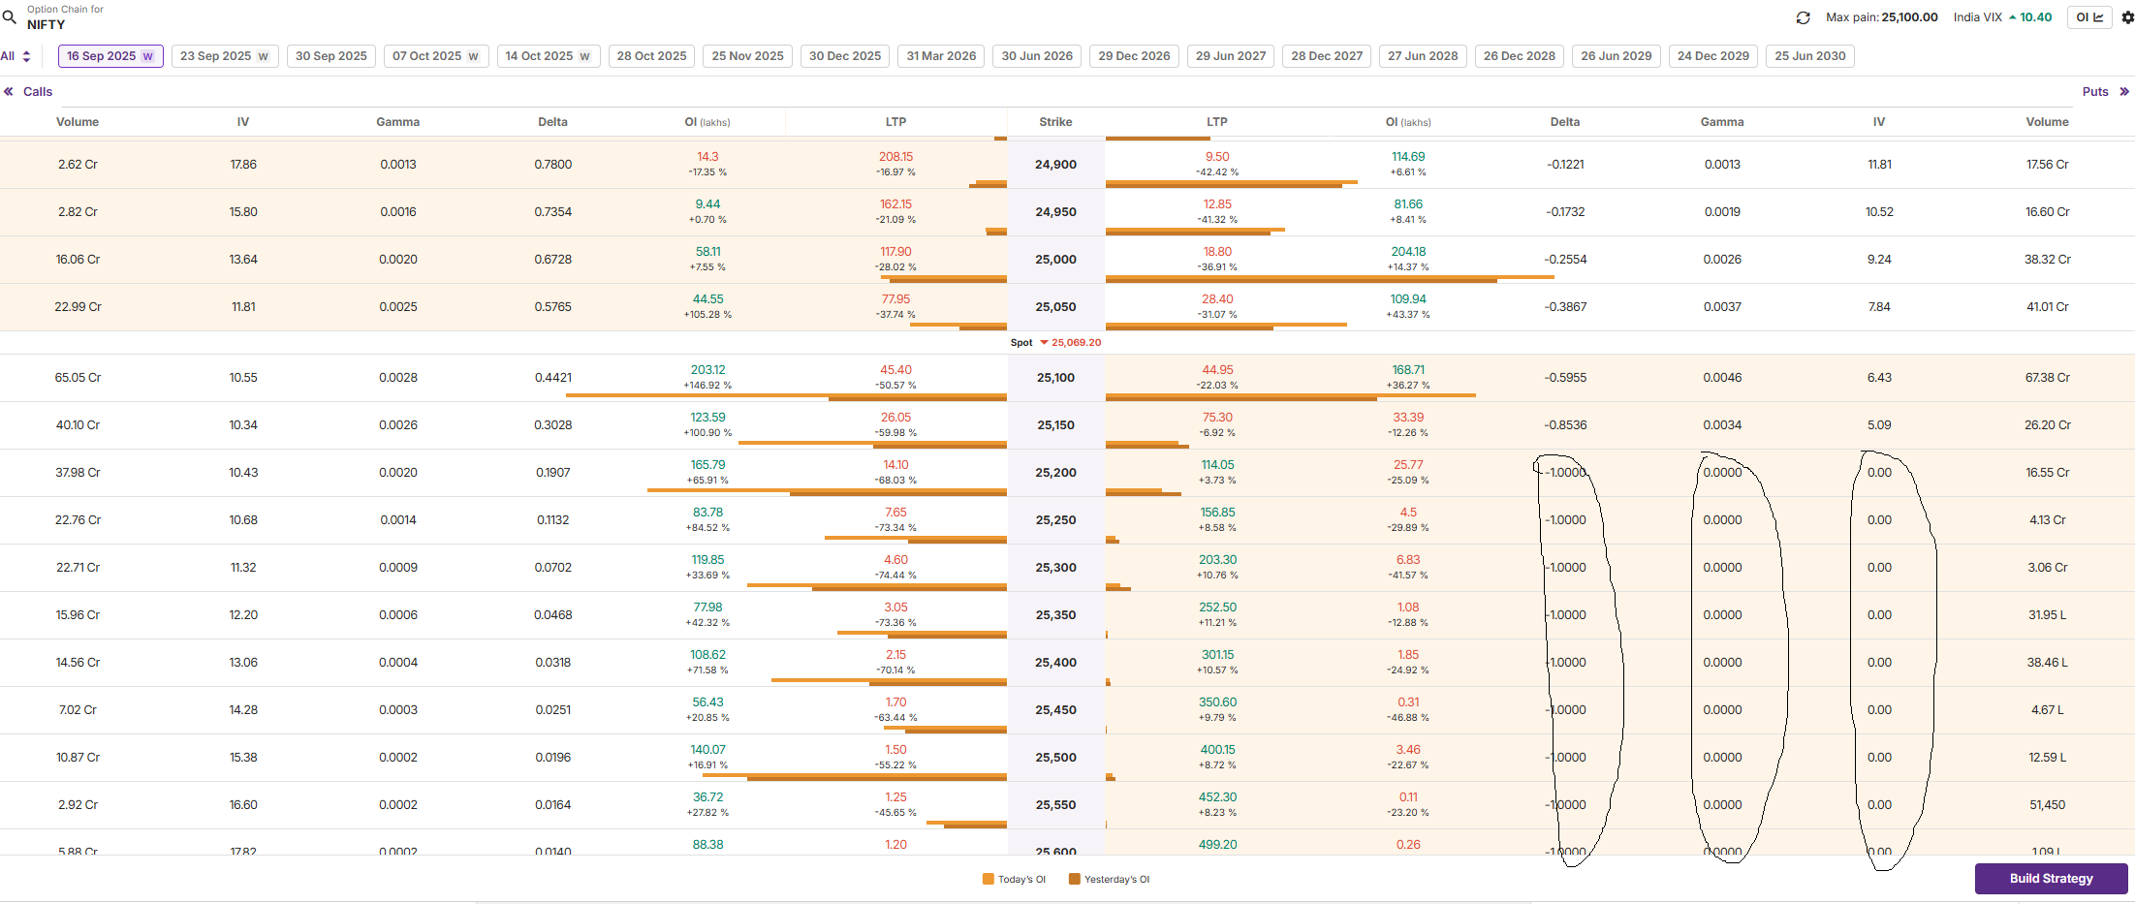This screenshot has height=904, width=2135.
Task: Open the NIFTY symbol selector
Action: [x=46, y=24]
